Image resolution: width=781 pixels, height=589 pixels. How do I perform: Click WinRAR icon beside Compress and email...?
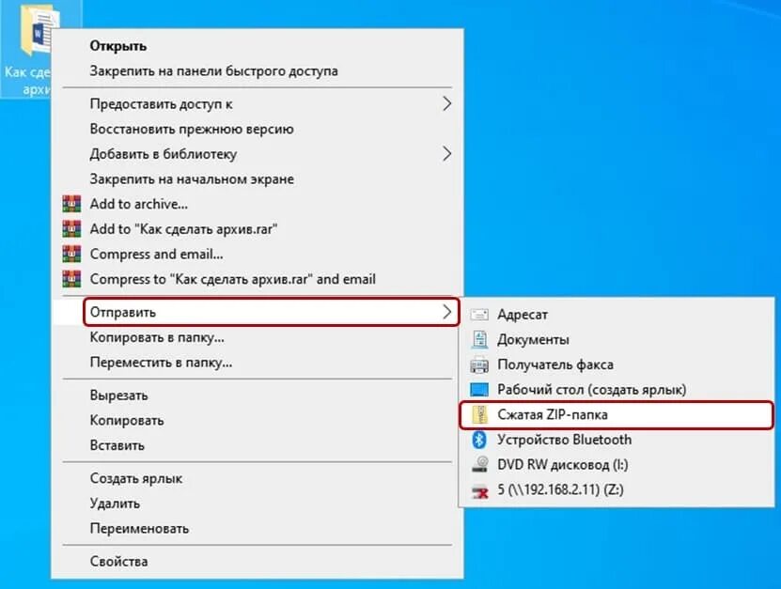(71, 254)
